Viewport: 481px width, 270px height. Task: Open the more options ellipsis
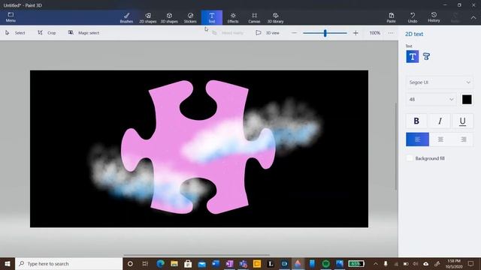(391, 33)
